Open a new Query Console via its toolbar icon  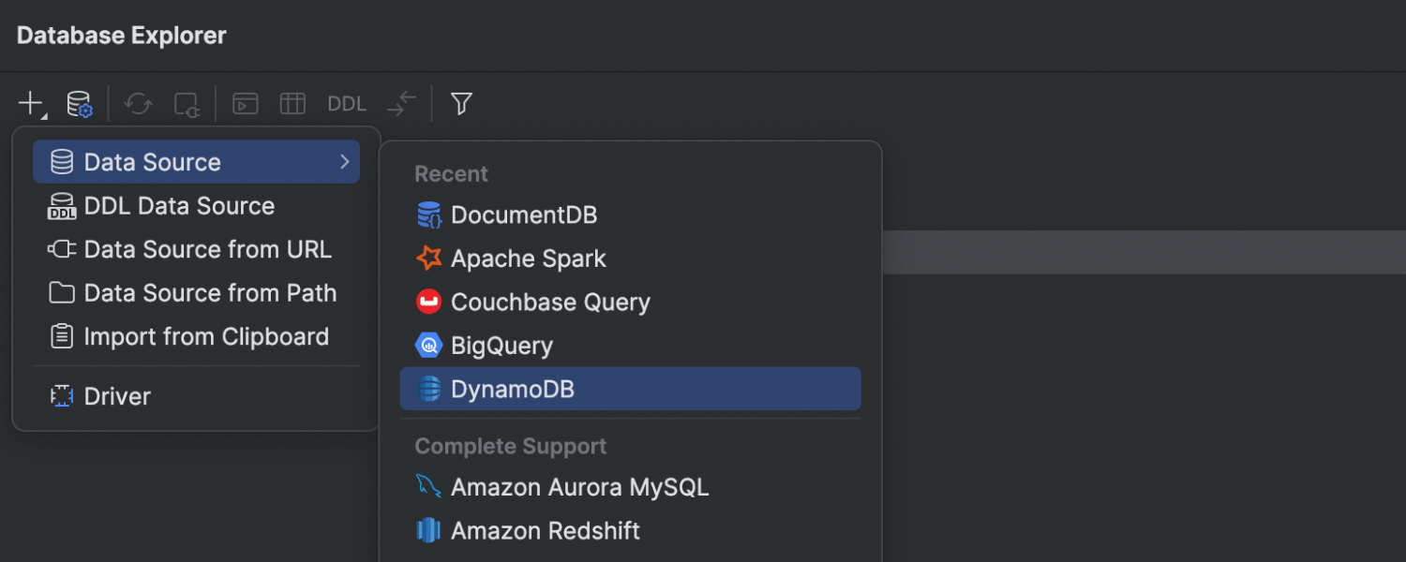(245, 103)
